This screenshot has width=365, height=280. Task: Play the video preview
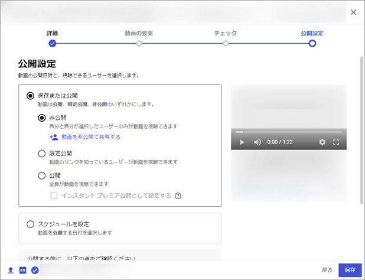(x=242, y=142)
